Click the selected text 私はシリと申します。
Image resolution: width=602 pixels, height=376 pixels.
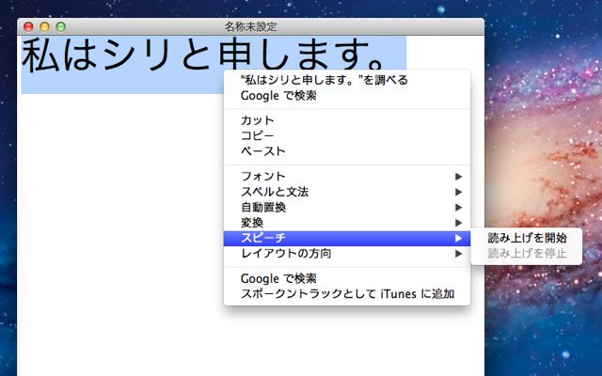pyautogui.click(x=203, y=55)
